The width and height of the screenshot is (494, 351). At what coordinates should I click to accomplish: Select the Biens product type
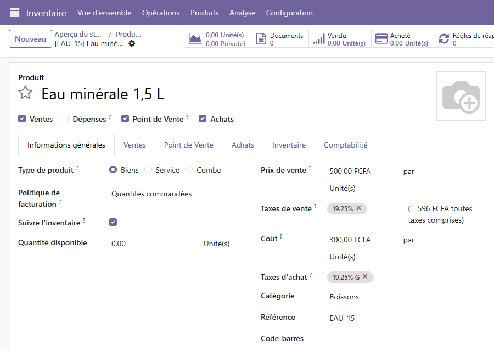click(113, 169)
